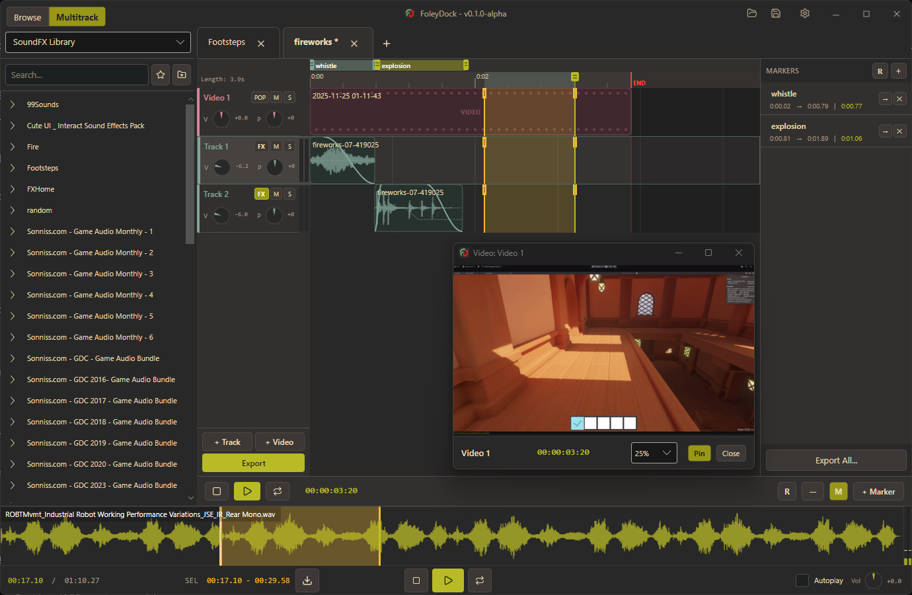Viewport: 912px width, 595px height.
Task: Click the download icon next to selection time
Action: [x=307, y=580]
